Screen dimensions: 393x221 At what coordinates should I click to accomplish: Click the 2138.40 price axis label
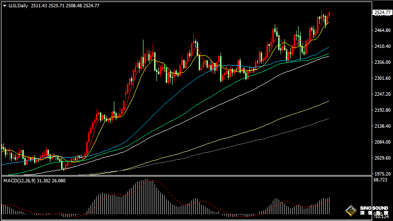pos(382,126)
